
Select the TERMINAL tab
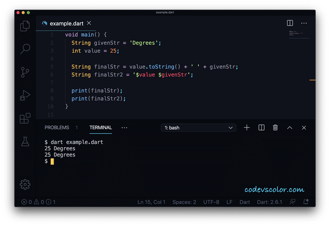100,127
